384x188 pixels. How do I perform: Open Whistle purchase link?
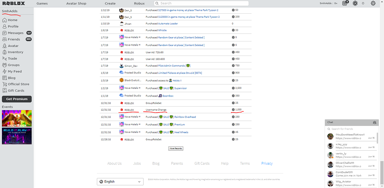163,30
